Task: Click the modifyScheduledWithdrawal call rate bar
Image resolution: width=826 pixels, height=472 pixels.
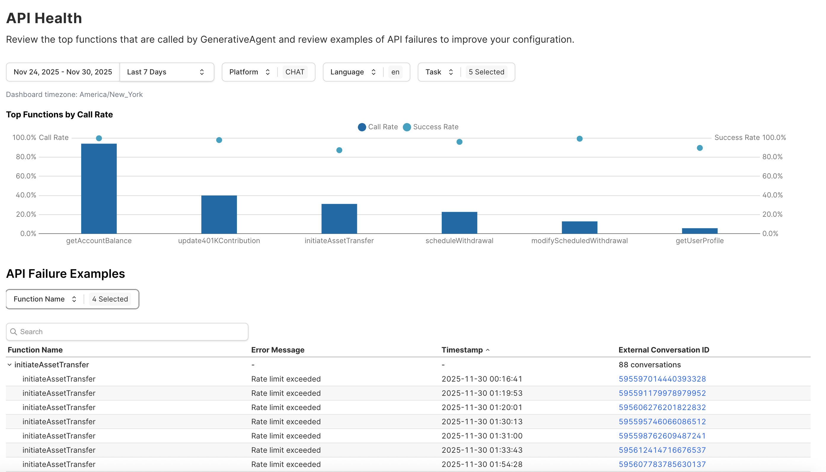Action: 580,227
